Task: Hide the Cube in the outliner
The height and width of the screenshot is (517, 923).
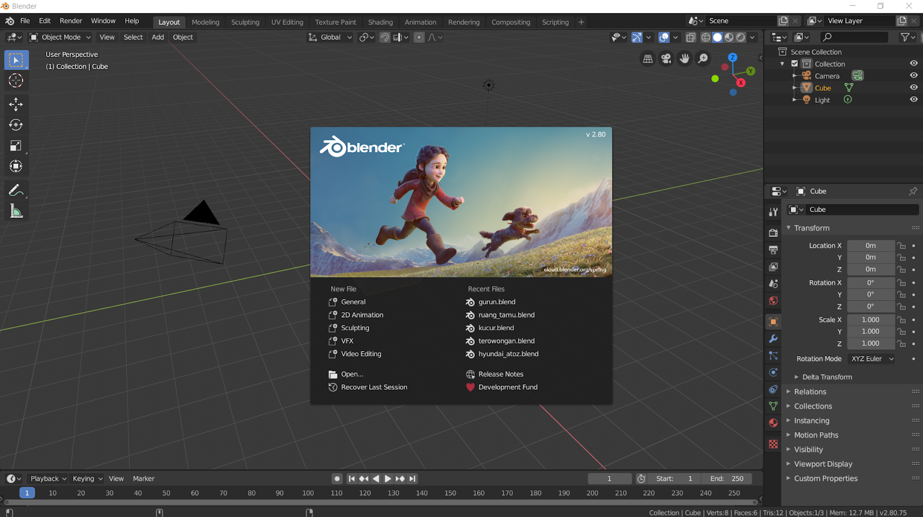Action: point(914,88)
